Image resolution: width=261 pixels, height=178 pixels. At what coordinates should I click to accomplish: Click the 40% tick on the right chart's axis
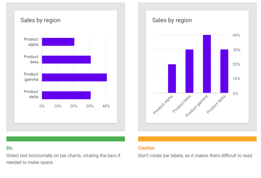coord(236,35)
